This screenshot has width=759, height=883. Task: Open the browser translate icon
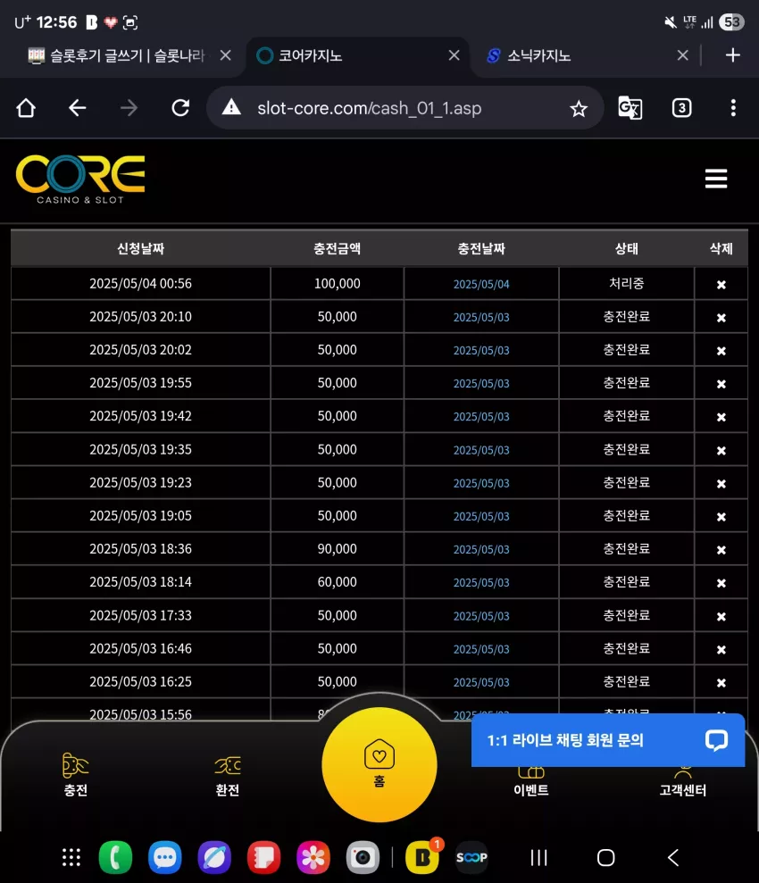(630, 107)
